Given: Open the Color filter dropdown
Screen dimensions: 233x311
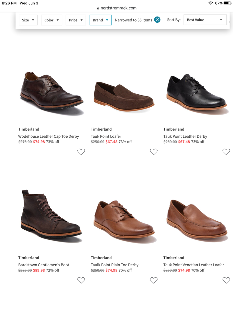Looking at the screenshot, I should coord(51,20).
